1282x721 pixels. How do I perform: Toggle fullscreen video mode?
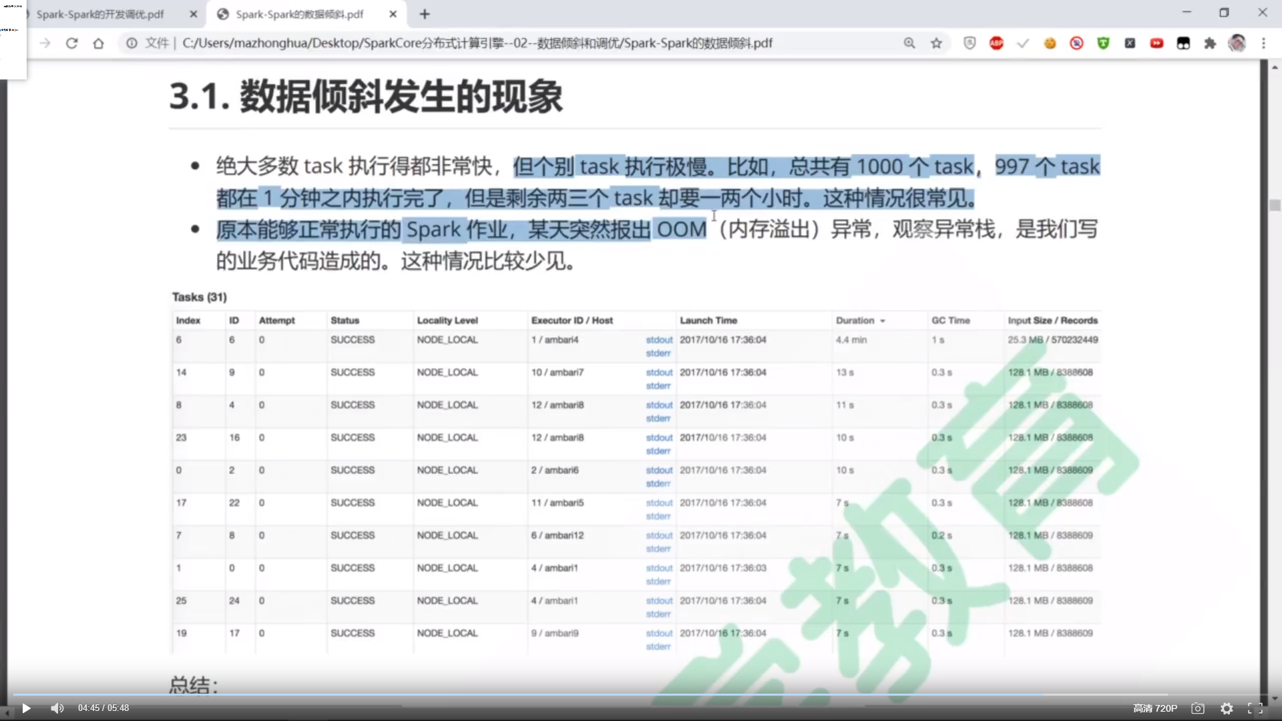tap(1255, 708)
